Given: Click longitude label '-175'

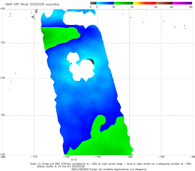Looking at the screenshot, I should click(x=34, y=157).
